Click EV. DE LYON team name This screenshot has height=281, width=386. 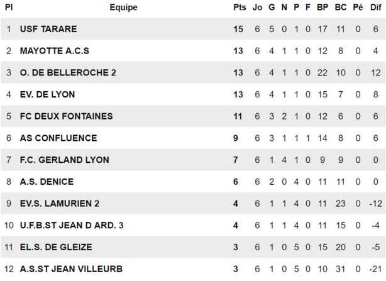pos(47,94)
